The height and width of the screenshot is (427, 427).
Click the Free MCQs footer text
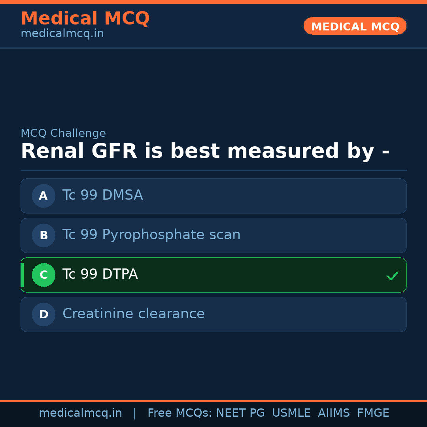(179, 413)
